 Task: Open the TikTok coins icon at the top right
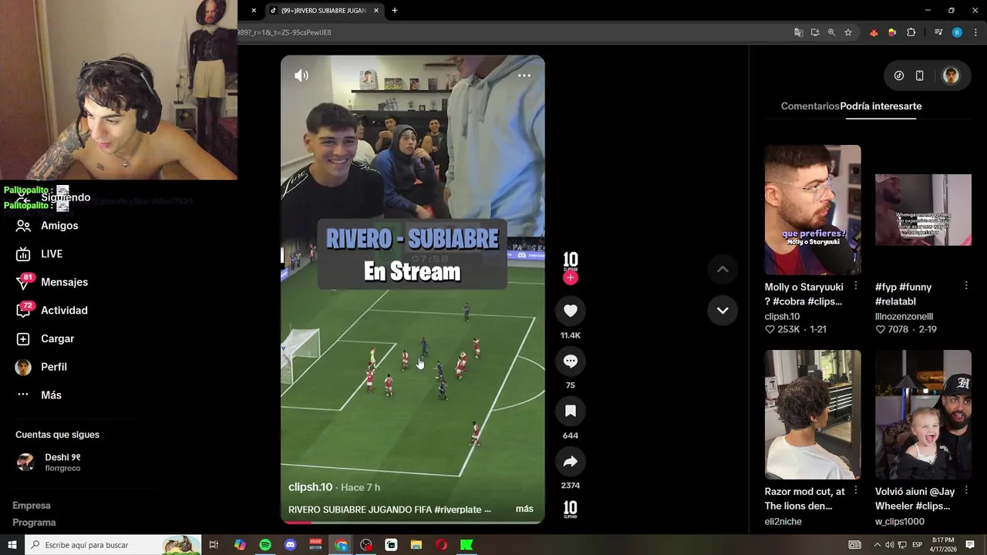coord(899,76)
